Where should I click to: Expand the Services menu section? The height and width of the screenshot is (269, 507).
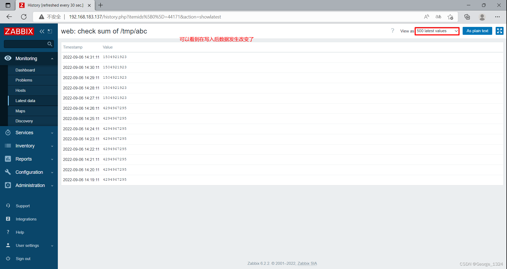pyautogui.click(x=52, y=133)
